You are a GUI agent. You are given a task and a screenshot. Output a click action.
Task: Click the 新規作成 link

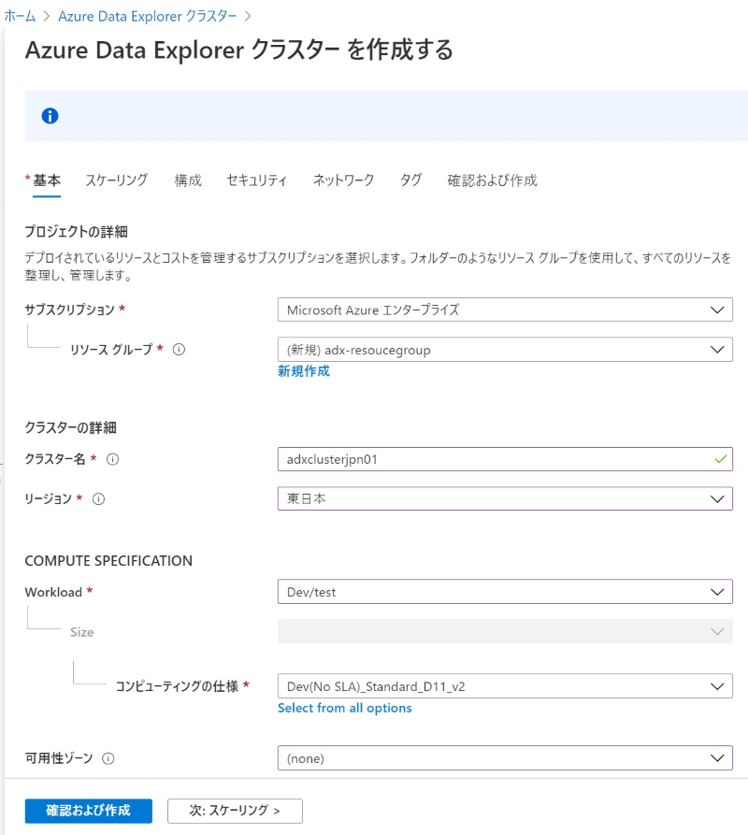coord(304,371)
